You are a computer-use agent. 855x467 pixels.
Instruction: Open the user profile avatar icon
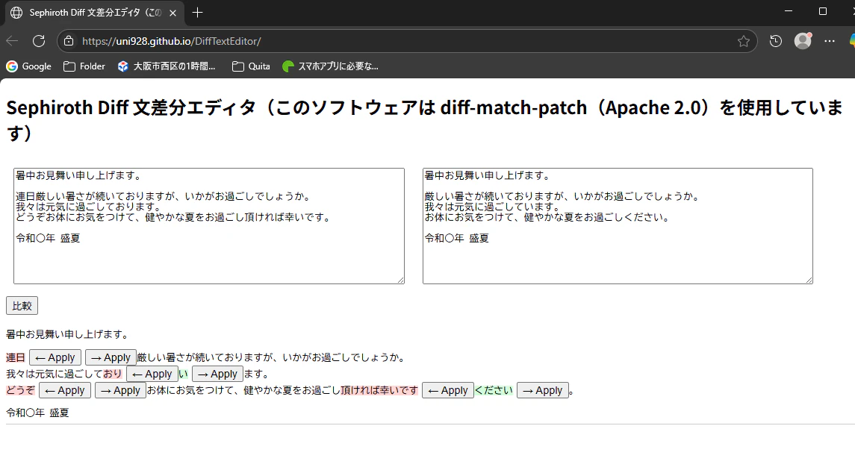(803, 41)
